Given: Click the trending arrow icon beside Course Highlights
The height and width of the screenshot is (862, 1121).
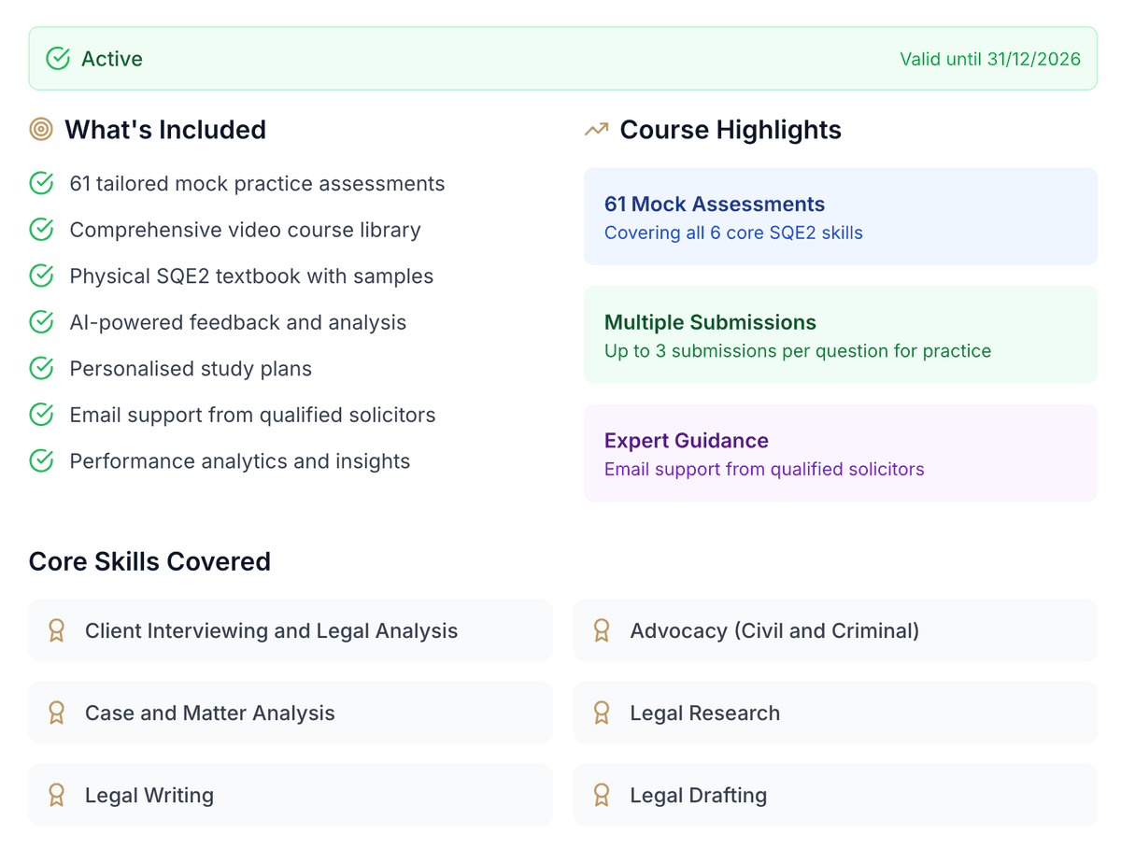Looking at the screenshot, I should (x=595, y=130).
